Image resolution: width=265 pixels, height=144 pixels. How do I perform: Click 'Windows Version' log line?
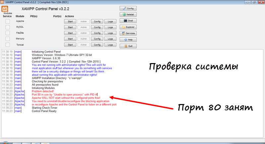point(62,55)
